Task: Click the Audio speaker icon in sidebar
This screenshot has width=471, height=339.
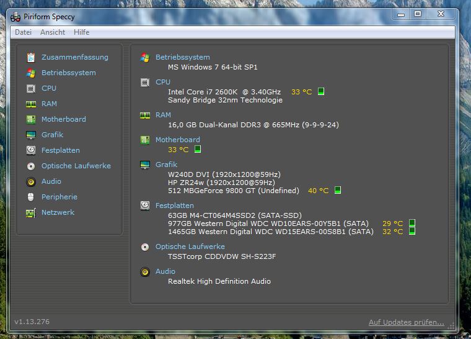Action: click(x=31, y=181)
